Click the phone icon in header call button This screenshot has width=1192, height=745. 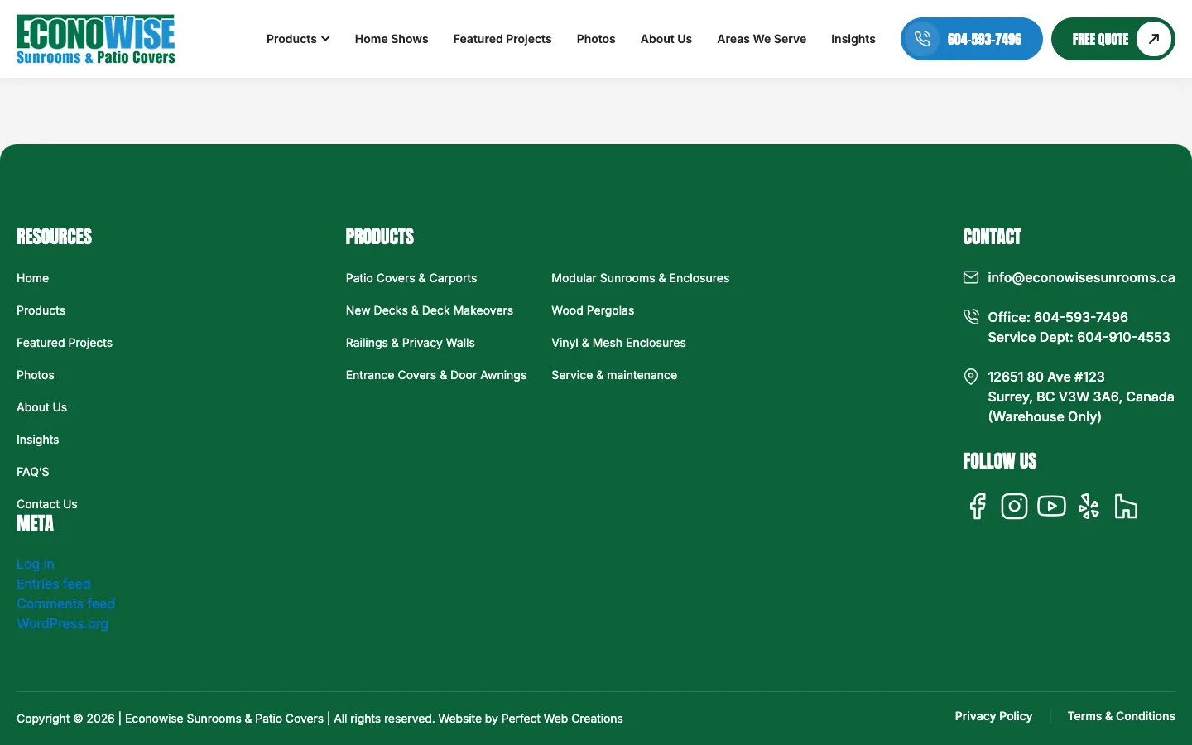click(922, 39)
